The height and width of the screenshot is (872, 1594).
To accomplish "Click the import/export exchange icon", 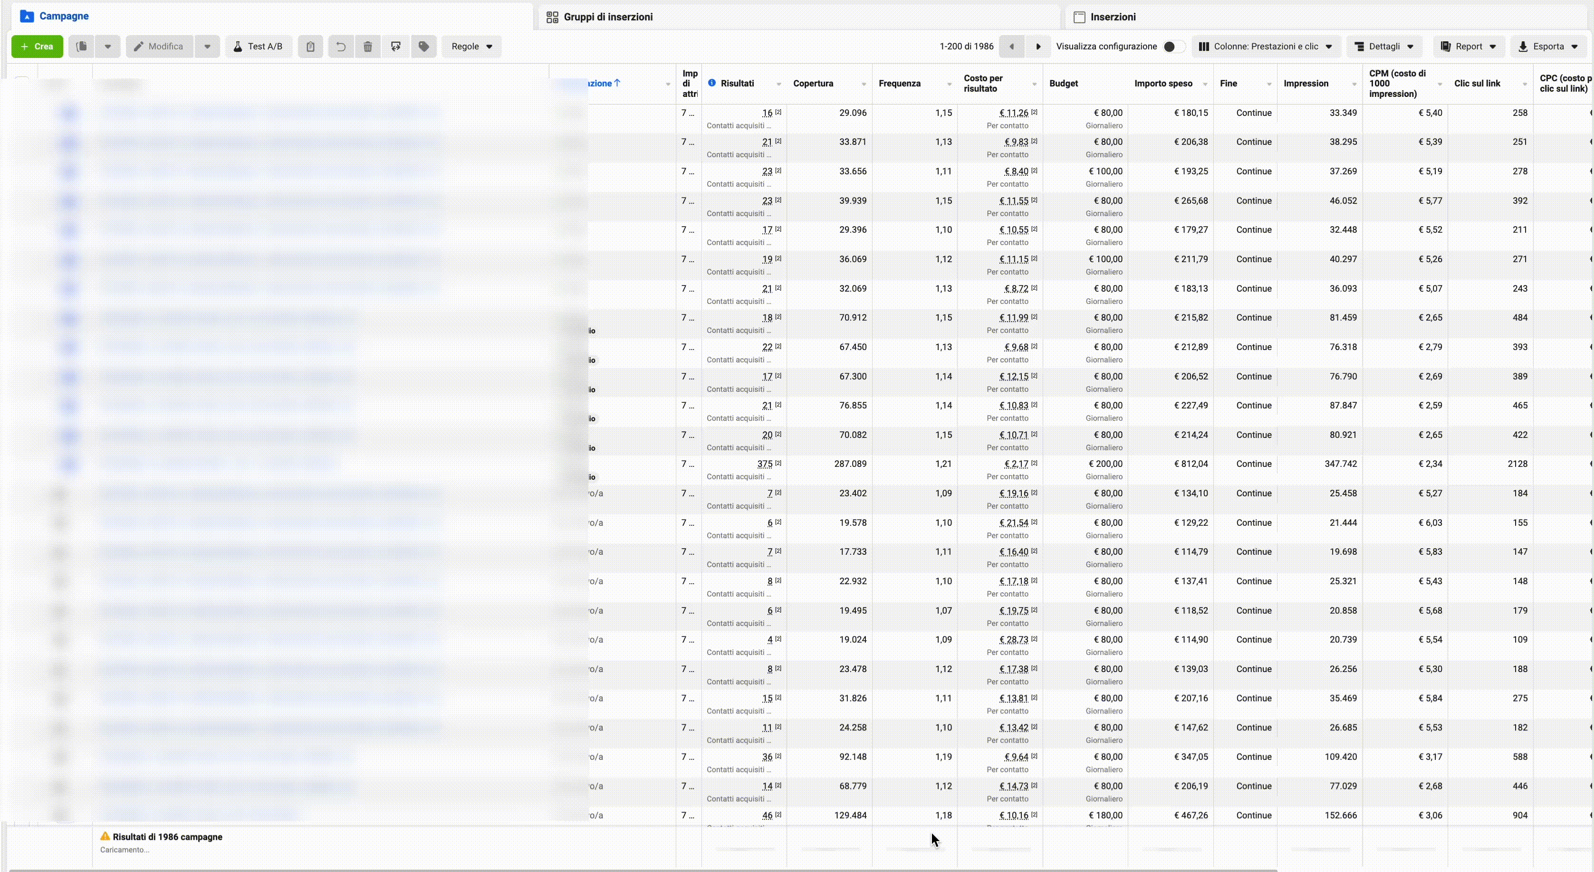I will tap(396, 47).
